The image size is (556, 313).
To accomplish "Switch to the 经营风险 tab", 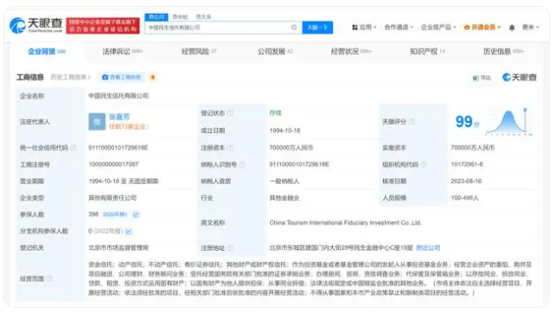I will coord(199,51).
